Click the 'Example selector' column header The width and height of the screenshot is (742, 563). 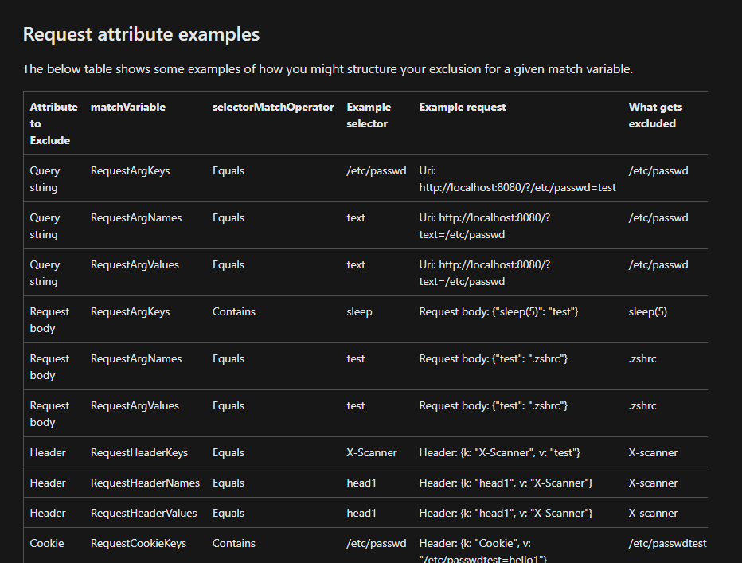click(x=369, y=115)
